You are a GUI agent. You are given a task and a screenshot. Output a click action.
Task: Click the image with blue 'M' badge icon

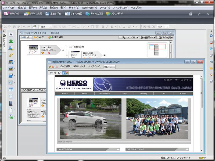pos(11,62)
